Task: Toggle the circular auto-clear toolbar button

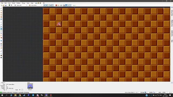Action: click(53, 5)
